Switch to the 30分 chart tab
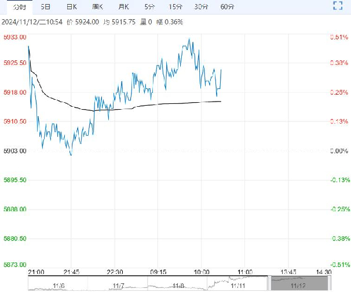351x292 pixels. pyautogui.click(x=201, y=7)
